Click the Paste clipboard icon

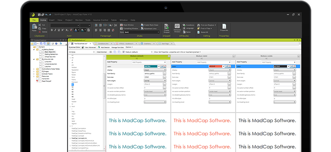point(34,27)
